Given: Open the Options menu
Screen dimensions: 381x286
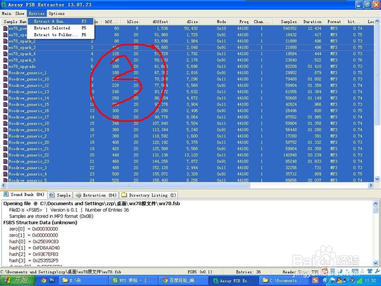Looking at the screenshot, I should click(57, 13).
